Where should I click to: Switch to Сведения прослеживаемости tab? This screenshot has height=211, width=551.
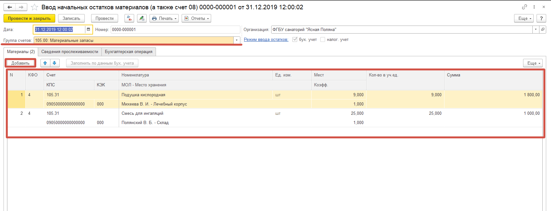pos(70,51)
